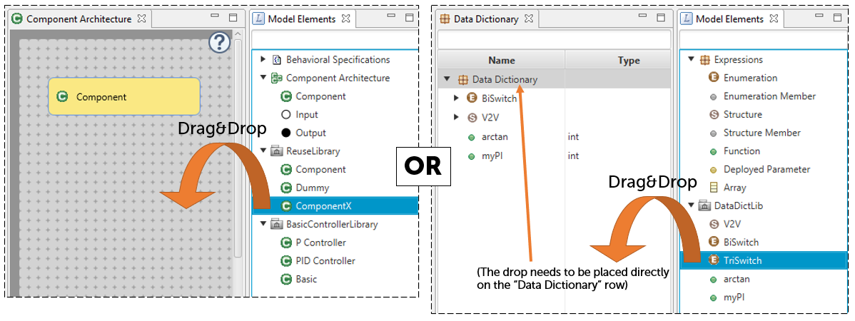Select the PID Controller component

coord(325,261)
